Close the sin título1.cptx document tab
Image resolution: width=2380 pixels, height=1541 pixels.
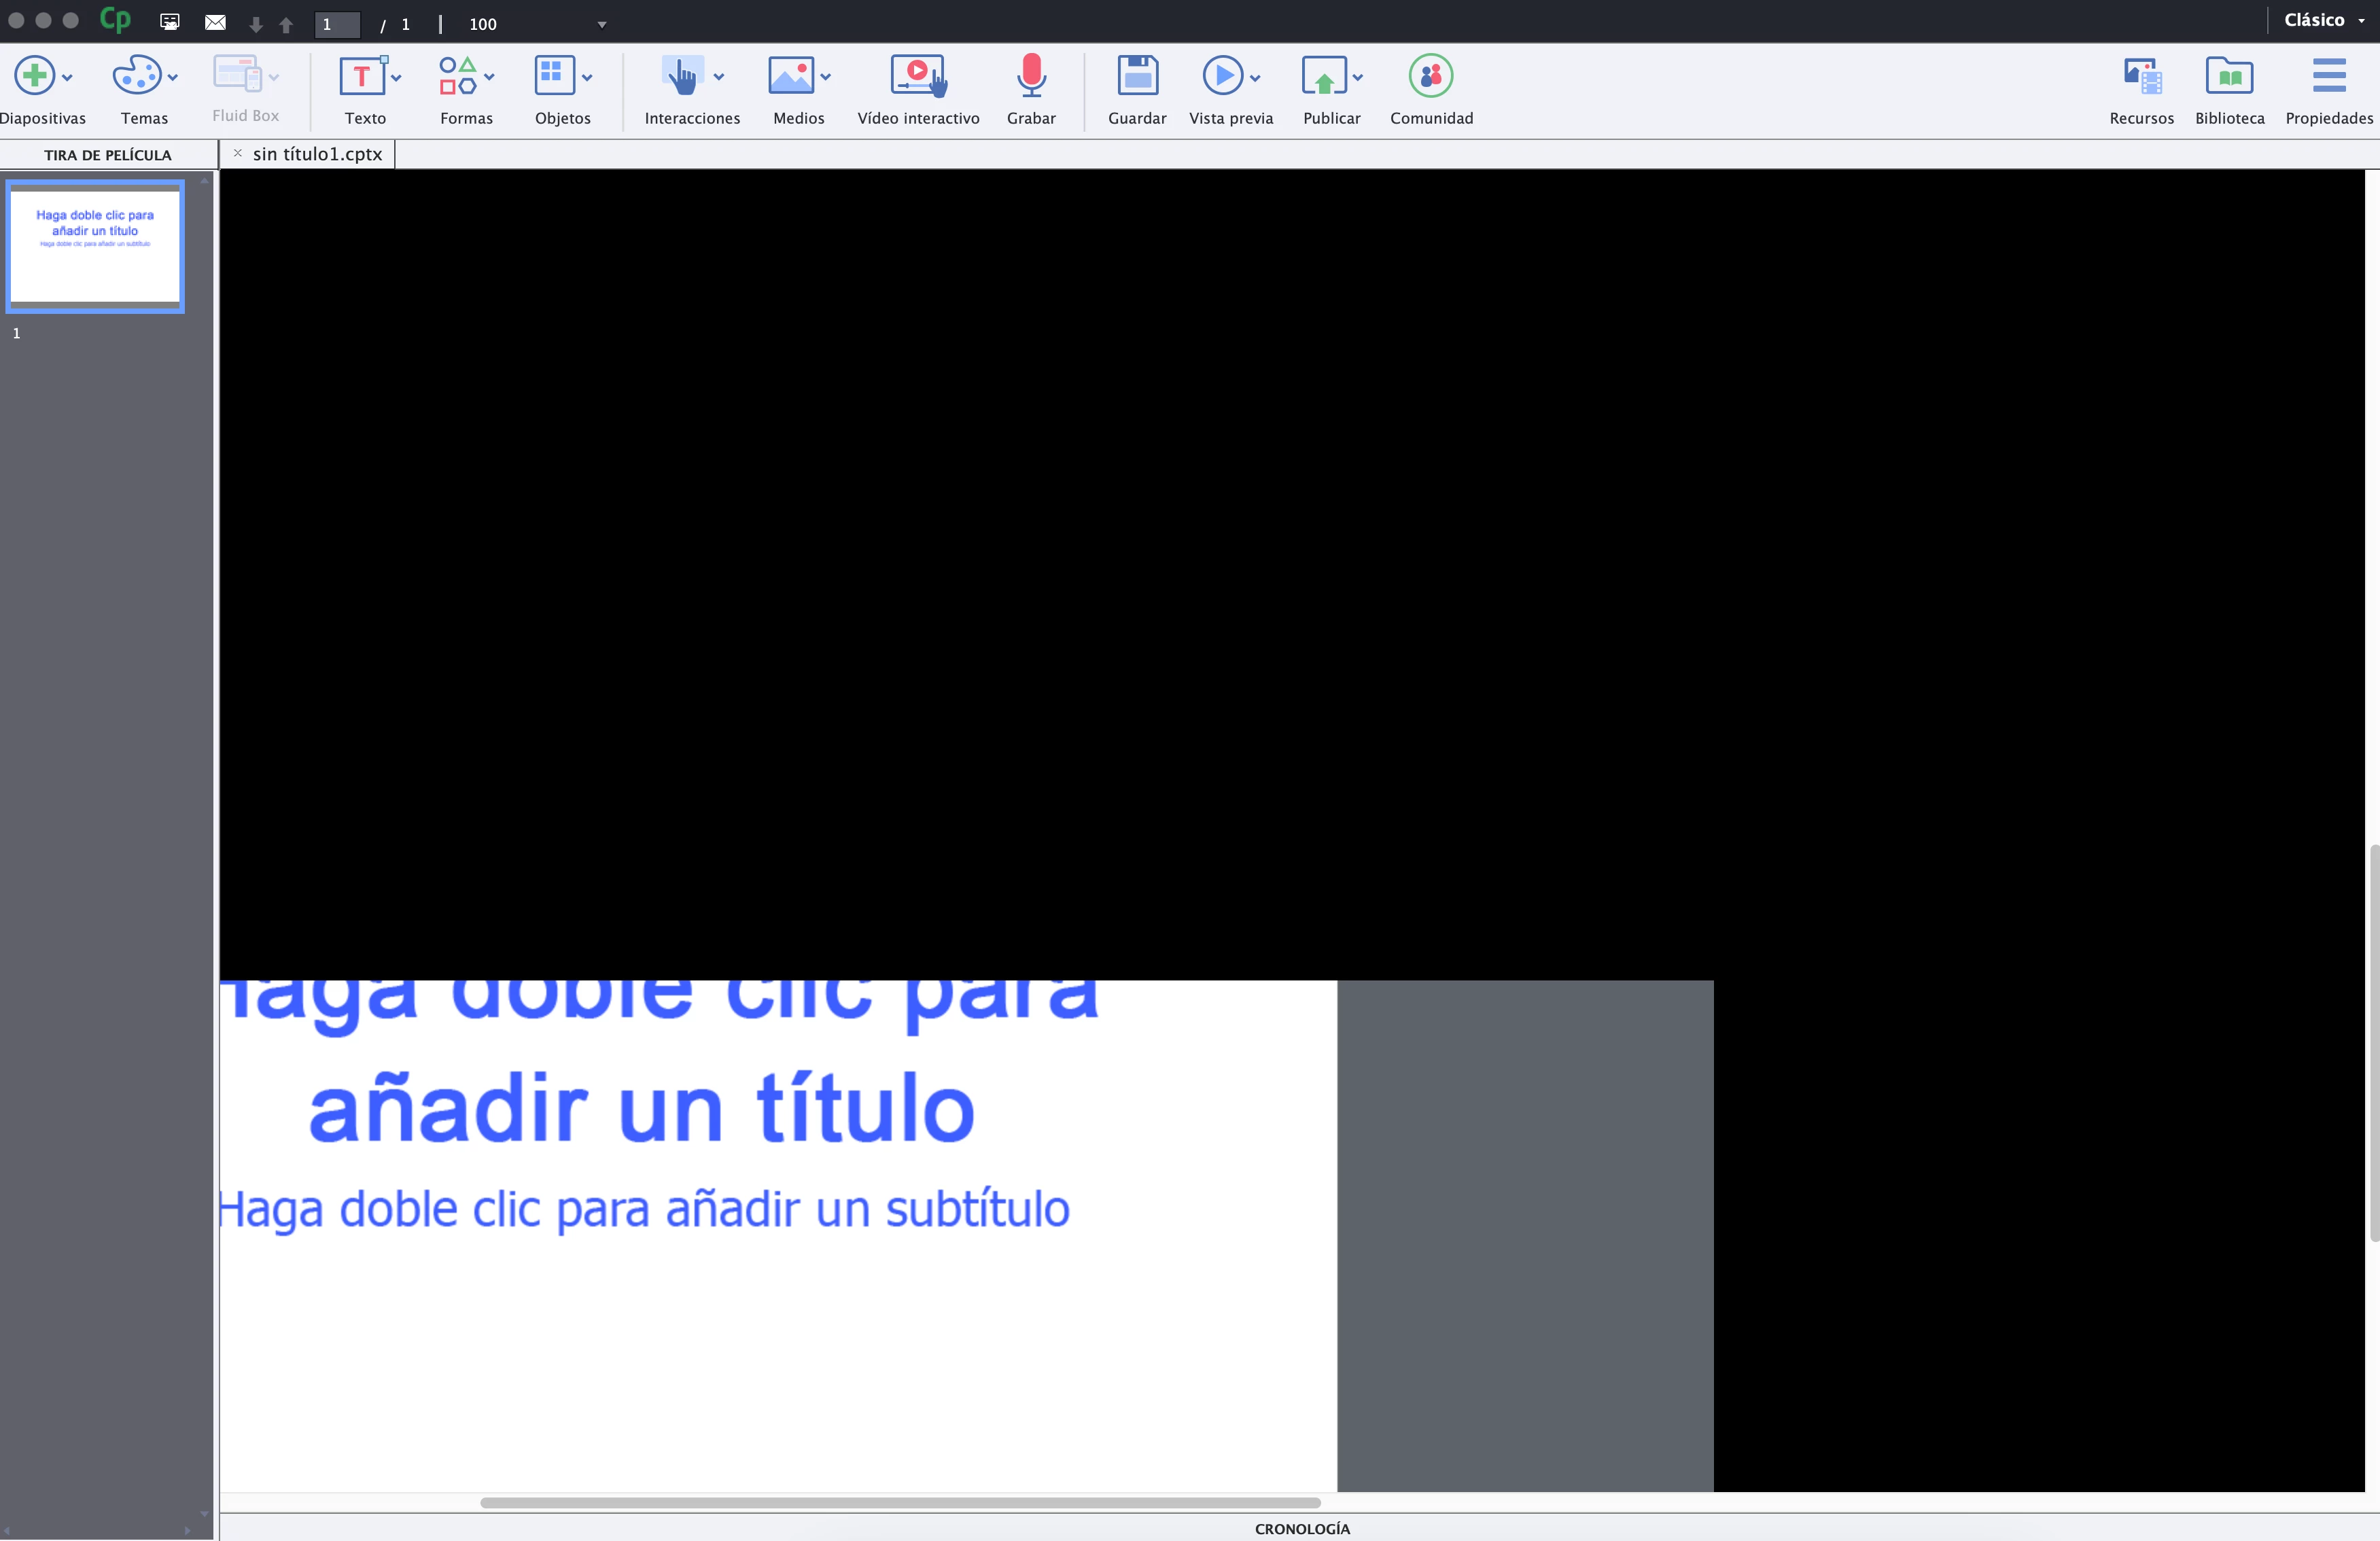coord(238,153)
